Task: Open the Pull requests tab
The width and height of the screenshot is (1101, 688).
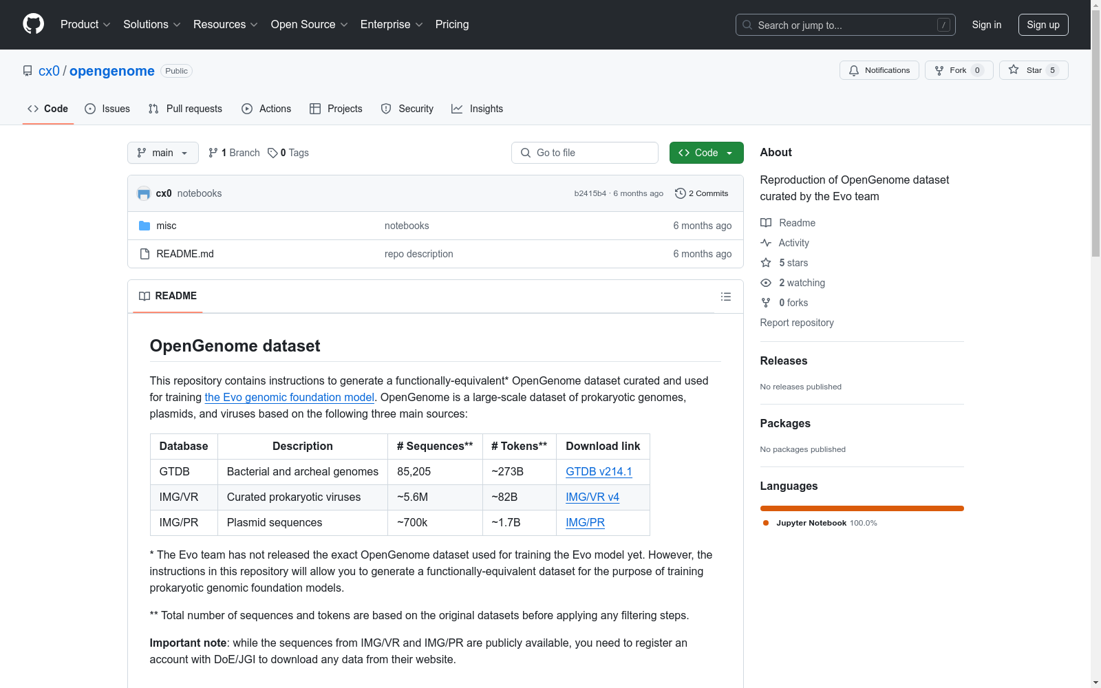Action: (x=185, y=109)
